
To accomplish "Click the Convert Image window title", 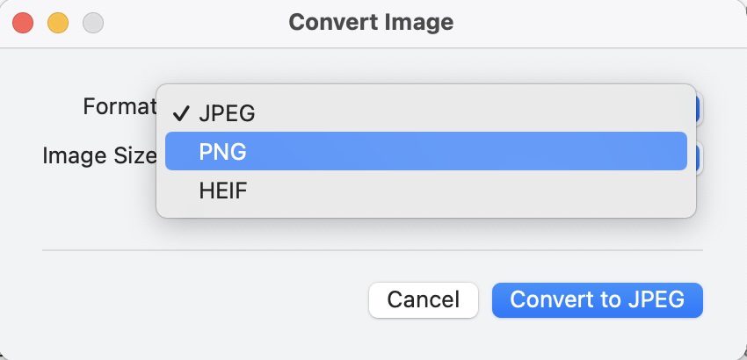I will tap(371, 22).
